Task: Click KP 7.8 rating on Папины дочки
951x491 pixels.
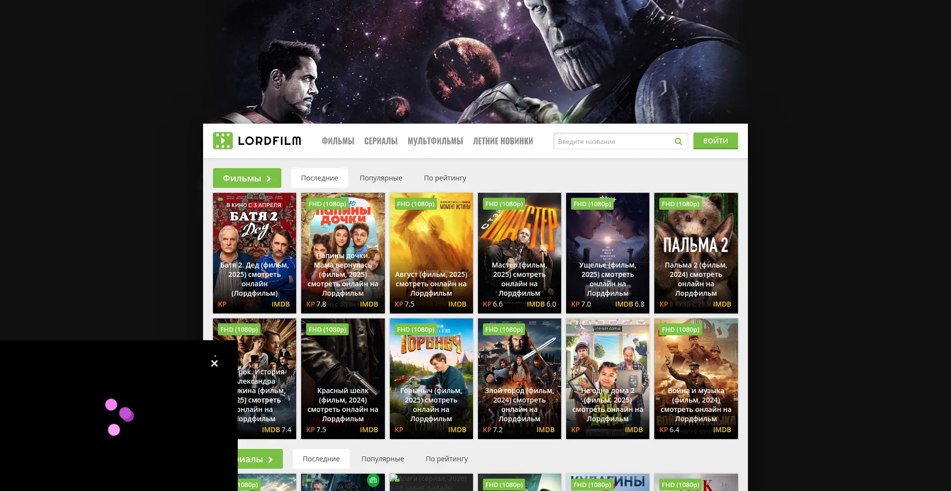Action: (316, 304)
